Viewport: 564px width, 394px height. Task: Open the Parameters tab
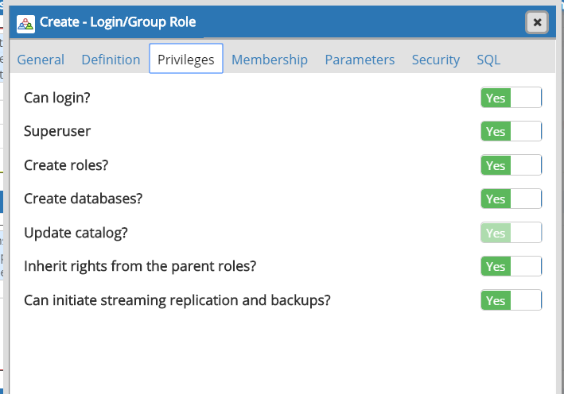360,60
